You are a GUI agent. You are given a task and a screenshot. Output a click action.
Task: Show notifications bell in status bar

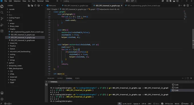tap(192, 104)
